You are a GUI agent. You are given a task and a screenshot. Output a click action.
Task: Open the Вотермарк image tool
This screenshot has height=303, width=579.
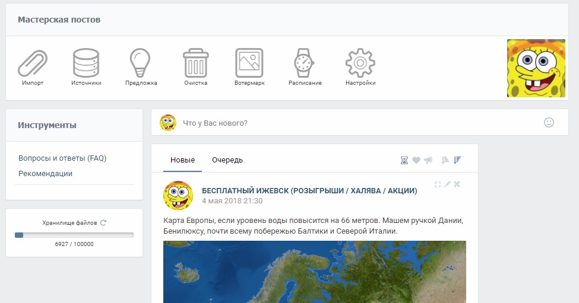[249, 67]
